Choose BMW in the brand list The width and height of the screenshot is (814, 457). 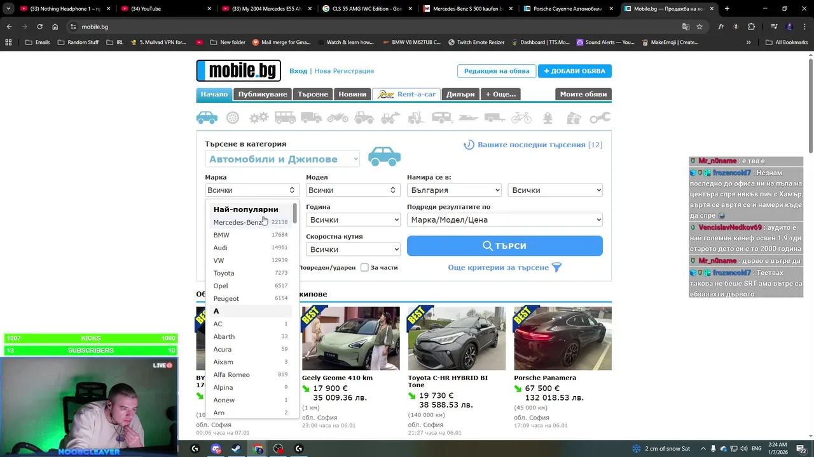pos(251,235)
